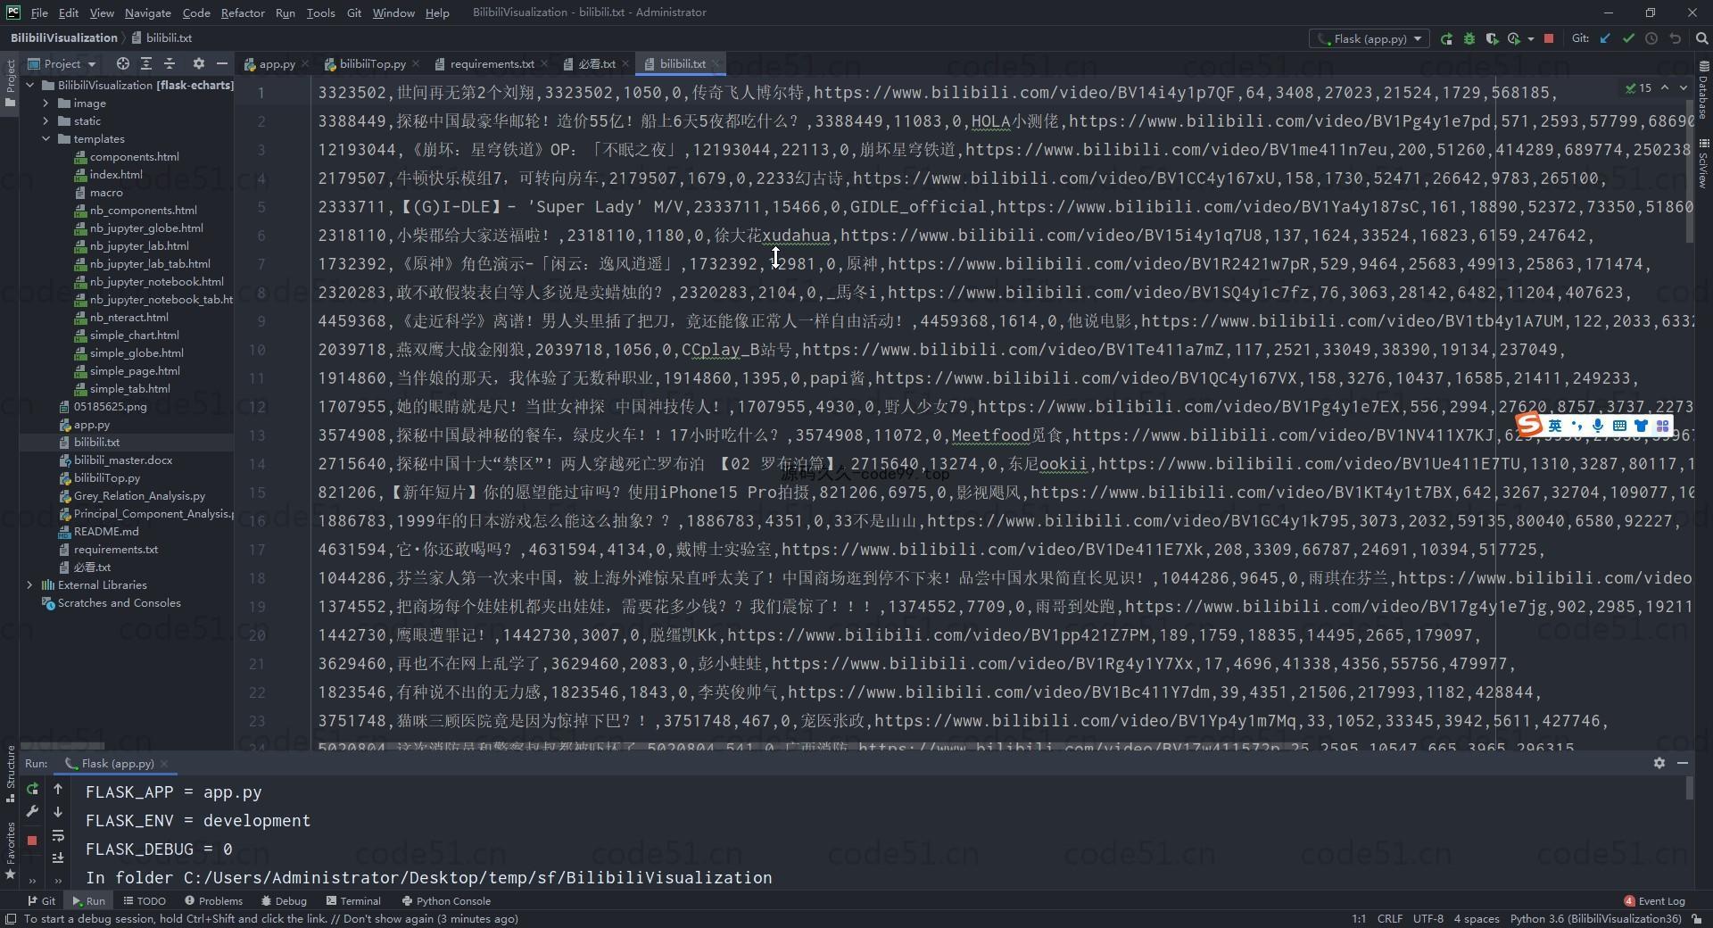Open run configuration wrench icon
This screenshot has height=928, width=1713.
point(32,812)
